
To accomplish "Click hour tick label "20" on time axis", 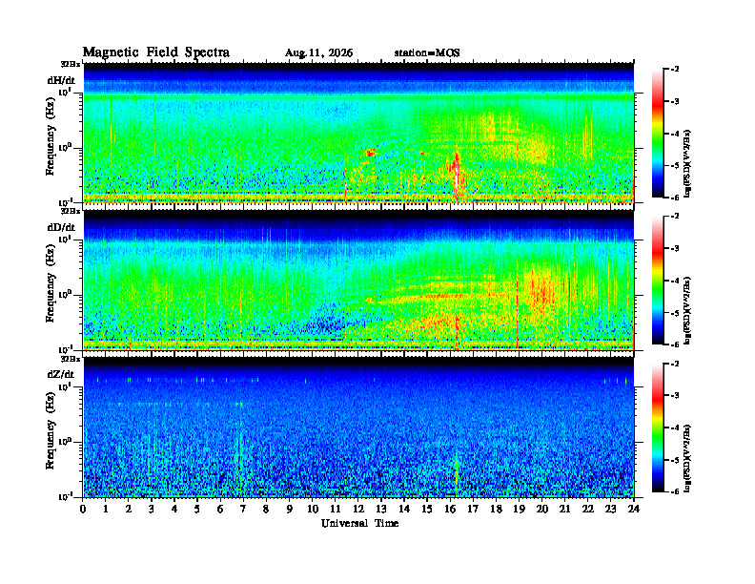I will [541, 510].
